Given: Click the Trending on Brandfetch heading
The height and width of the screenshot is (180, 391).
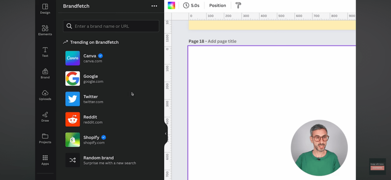Looking at the screenshot, I should (94, 42).
